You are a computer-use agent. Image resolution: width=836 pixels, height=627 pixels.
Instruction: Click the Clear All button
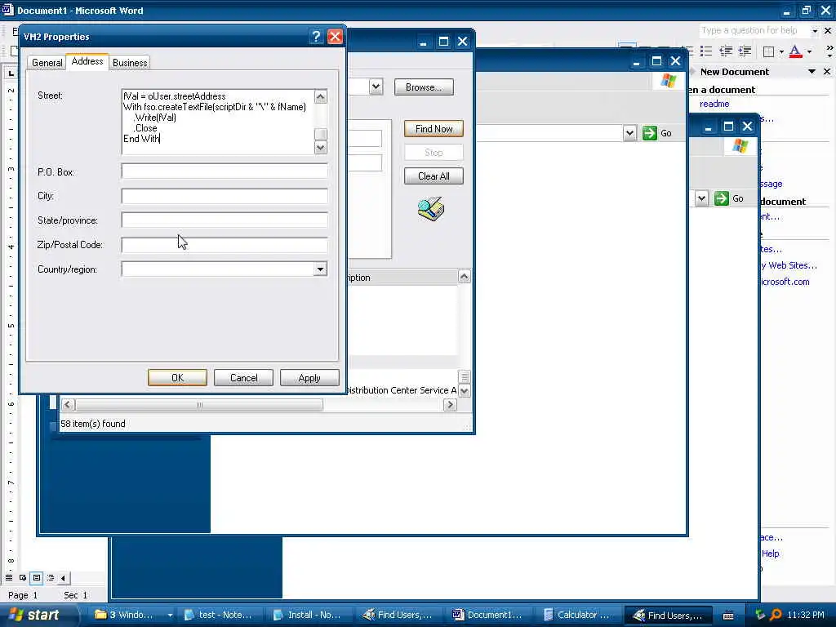(x=434, y=176)
